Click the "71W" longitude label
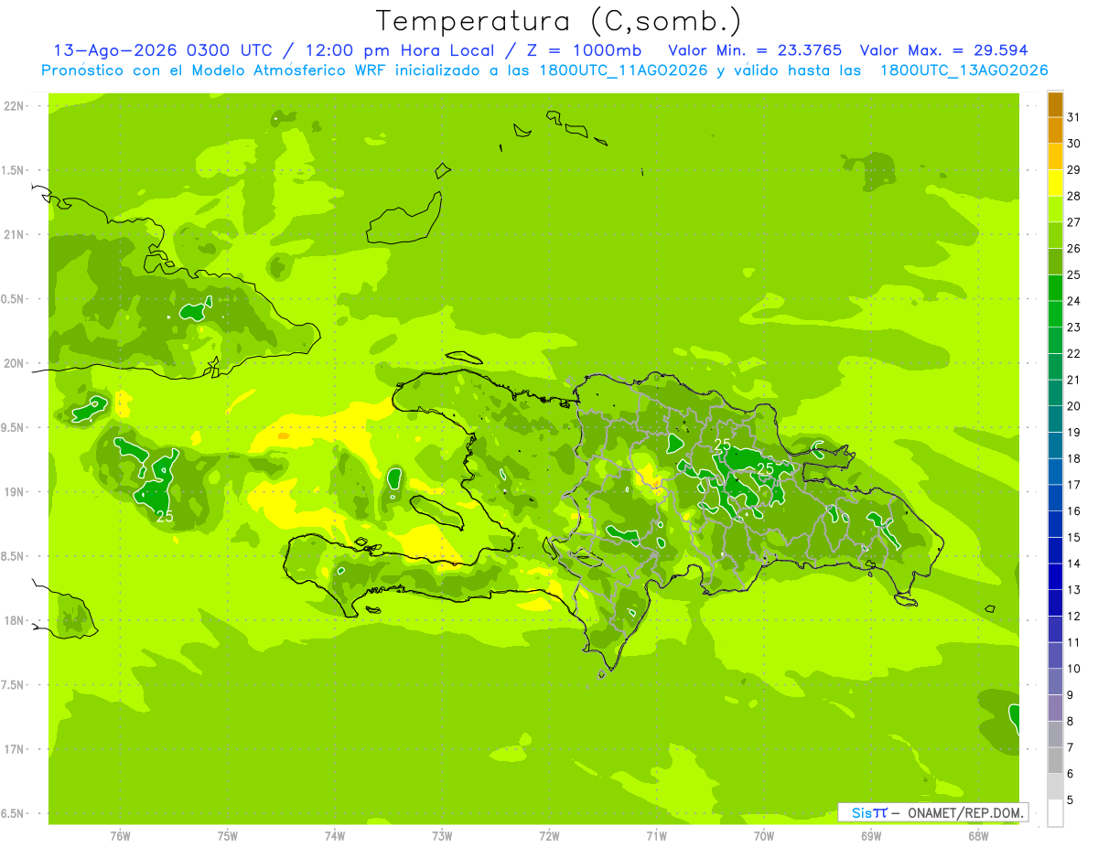 (656, 836)
